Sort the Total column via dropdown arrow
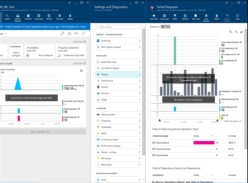The width and height of the screenshot is (248, 183). 212,136
